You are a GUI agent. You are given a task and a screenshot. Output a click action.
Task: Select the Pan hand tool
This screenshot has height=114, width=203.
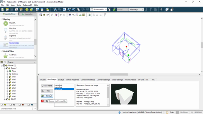click(x=78, y=9)
